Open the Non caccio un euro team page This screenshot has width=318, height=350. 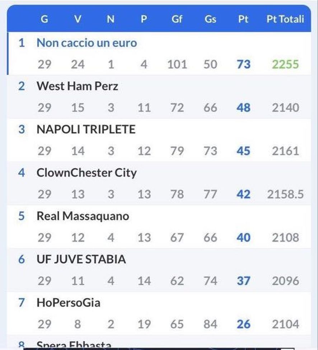pos(87,43)
